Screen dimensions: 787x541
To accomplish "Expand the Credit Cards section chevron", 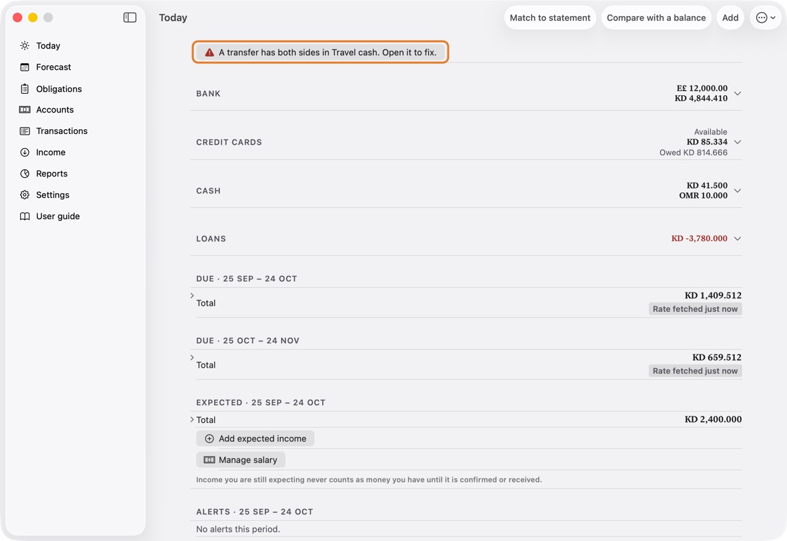I will point(737,142).
